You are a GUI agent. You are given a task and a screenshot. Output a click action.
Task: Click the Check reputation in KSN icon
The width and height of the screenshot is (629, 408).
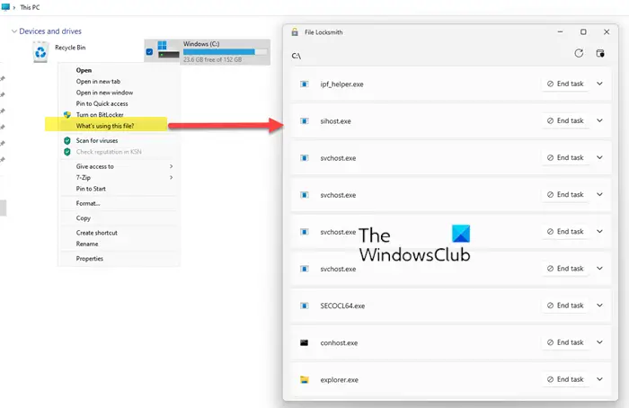click(x=67, y=152)
